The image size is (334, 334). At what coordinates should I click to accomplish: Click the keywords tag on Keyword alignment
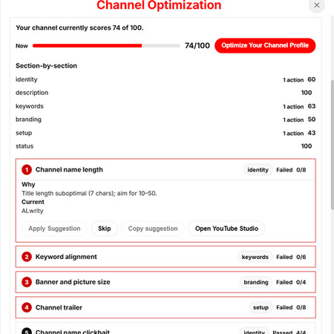(x=255, y=257)
